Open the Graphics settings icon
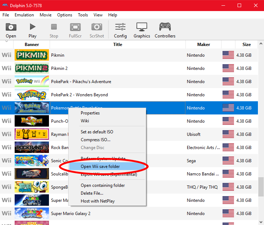 (142, 30)
